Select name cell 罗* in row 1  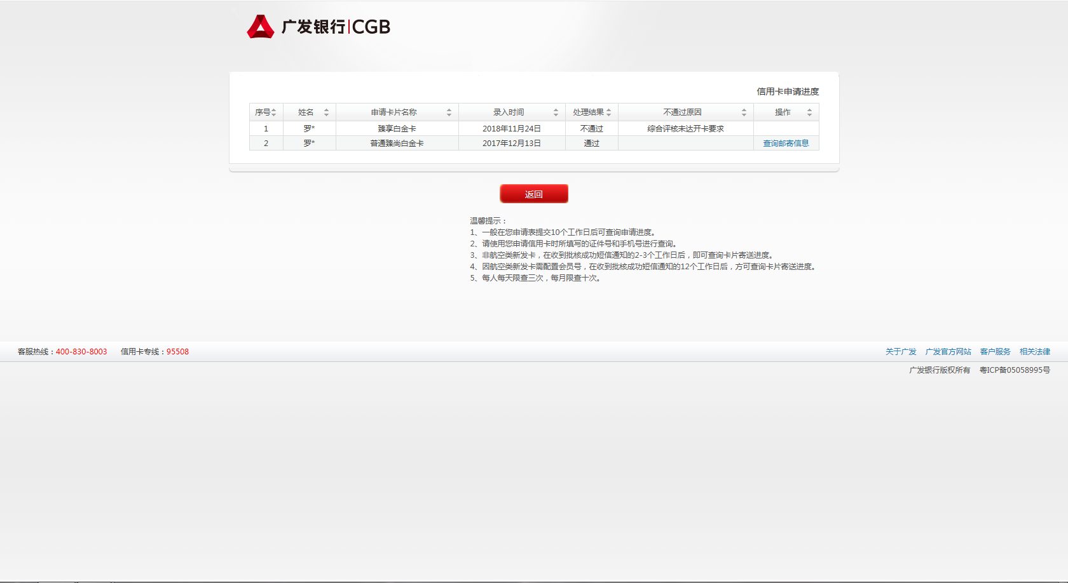click(310, 129)
